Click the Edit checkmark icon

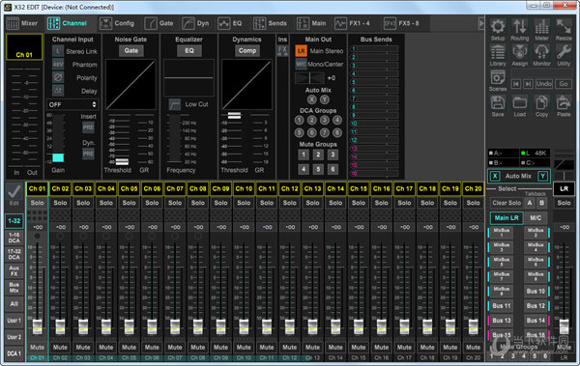pos(14,191)
